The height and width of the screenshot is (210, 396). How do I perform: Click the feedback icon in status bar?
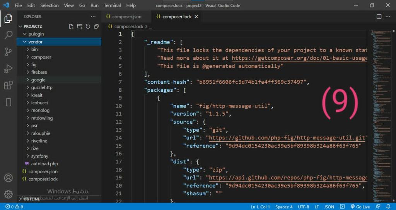point(378,207)
